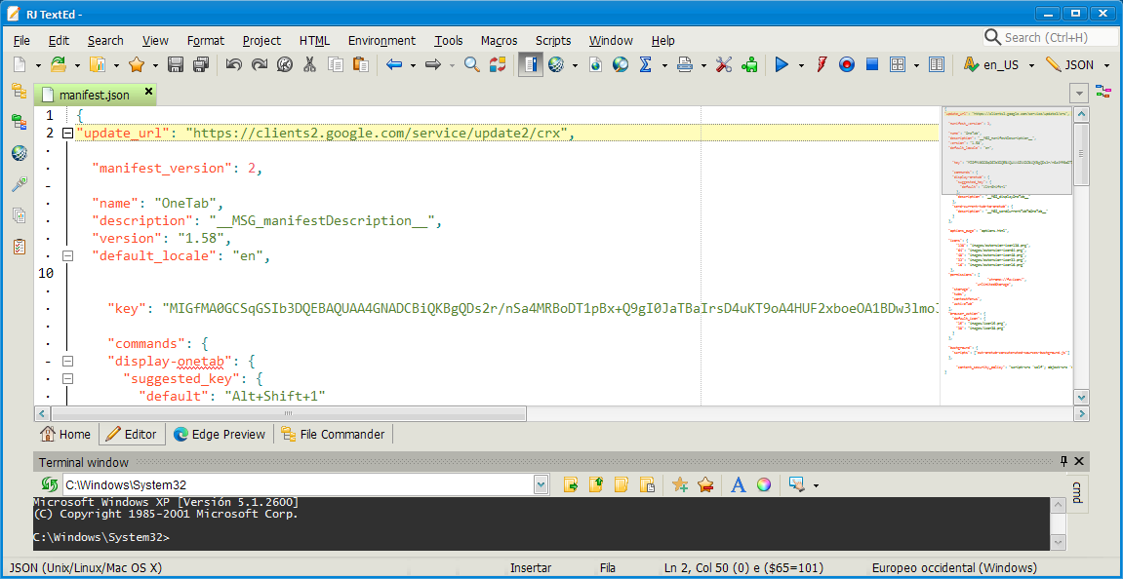Navigate back with the blue left arrow

pyautogui.click(x=394, y=65)
